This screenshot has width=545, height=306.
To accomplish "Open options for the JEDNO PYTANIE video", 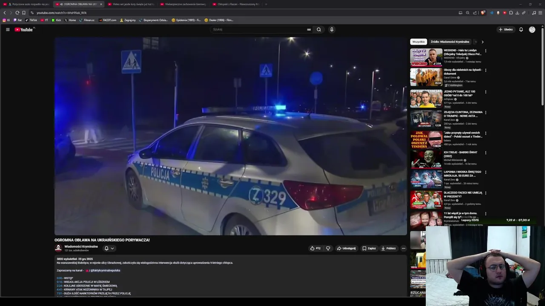I will [485, 92].
